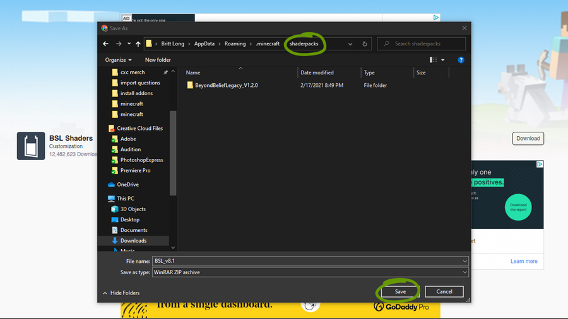Click New folder in toolbar

[x=158, y=60]
